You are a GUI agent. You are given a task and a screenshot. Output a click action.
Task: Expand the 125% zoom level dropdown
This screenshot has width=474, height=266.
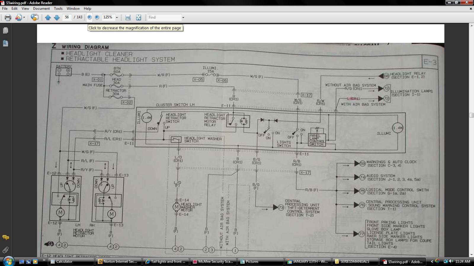point(117,17)
